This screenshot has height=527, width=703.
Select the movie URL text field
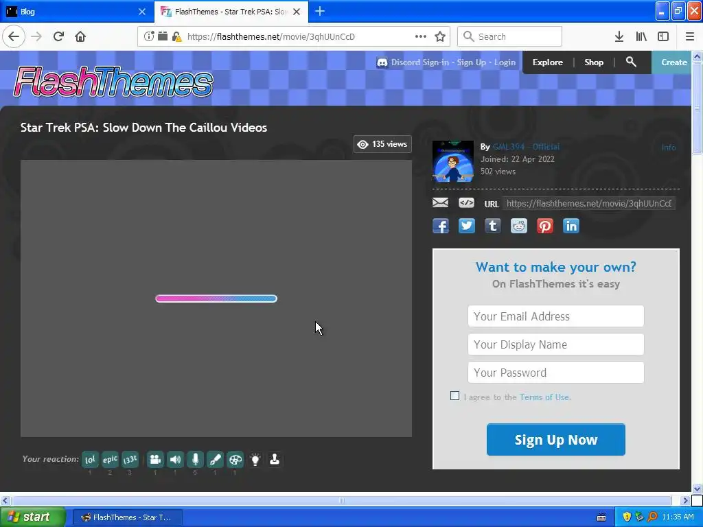pyautogui.click(x=588, y=203)
